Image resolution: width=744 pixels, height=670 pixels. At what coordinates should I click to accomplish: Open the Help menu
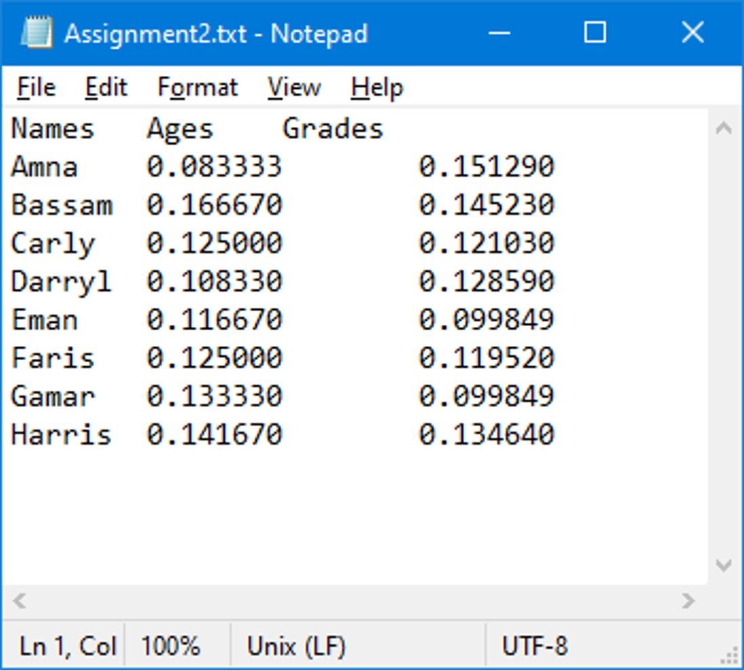tap(377, 87)
